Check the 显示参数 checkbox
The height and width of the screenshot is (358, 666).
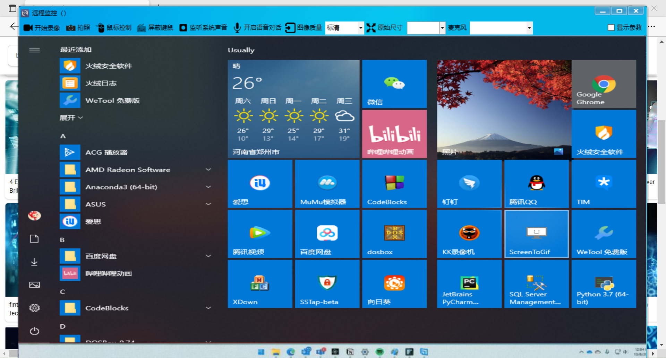[x=611, y=28]
